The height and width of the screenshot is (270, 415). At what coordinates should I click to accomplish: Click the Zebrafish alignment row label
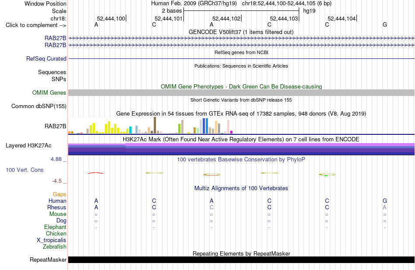pos(55,246)
